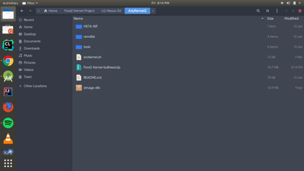Sort by the Name column header

click(78, 18)
